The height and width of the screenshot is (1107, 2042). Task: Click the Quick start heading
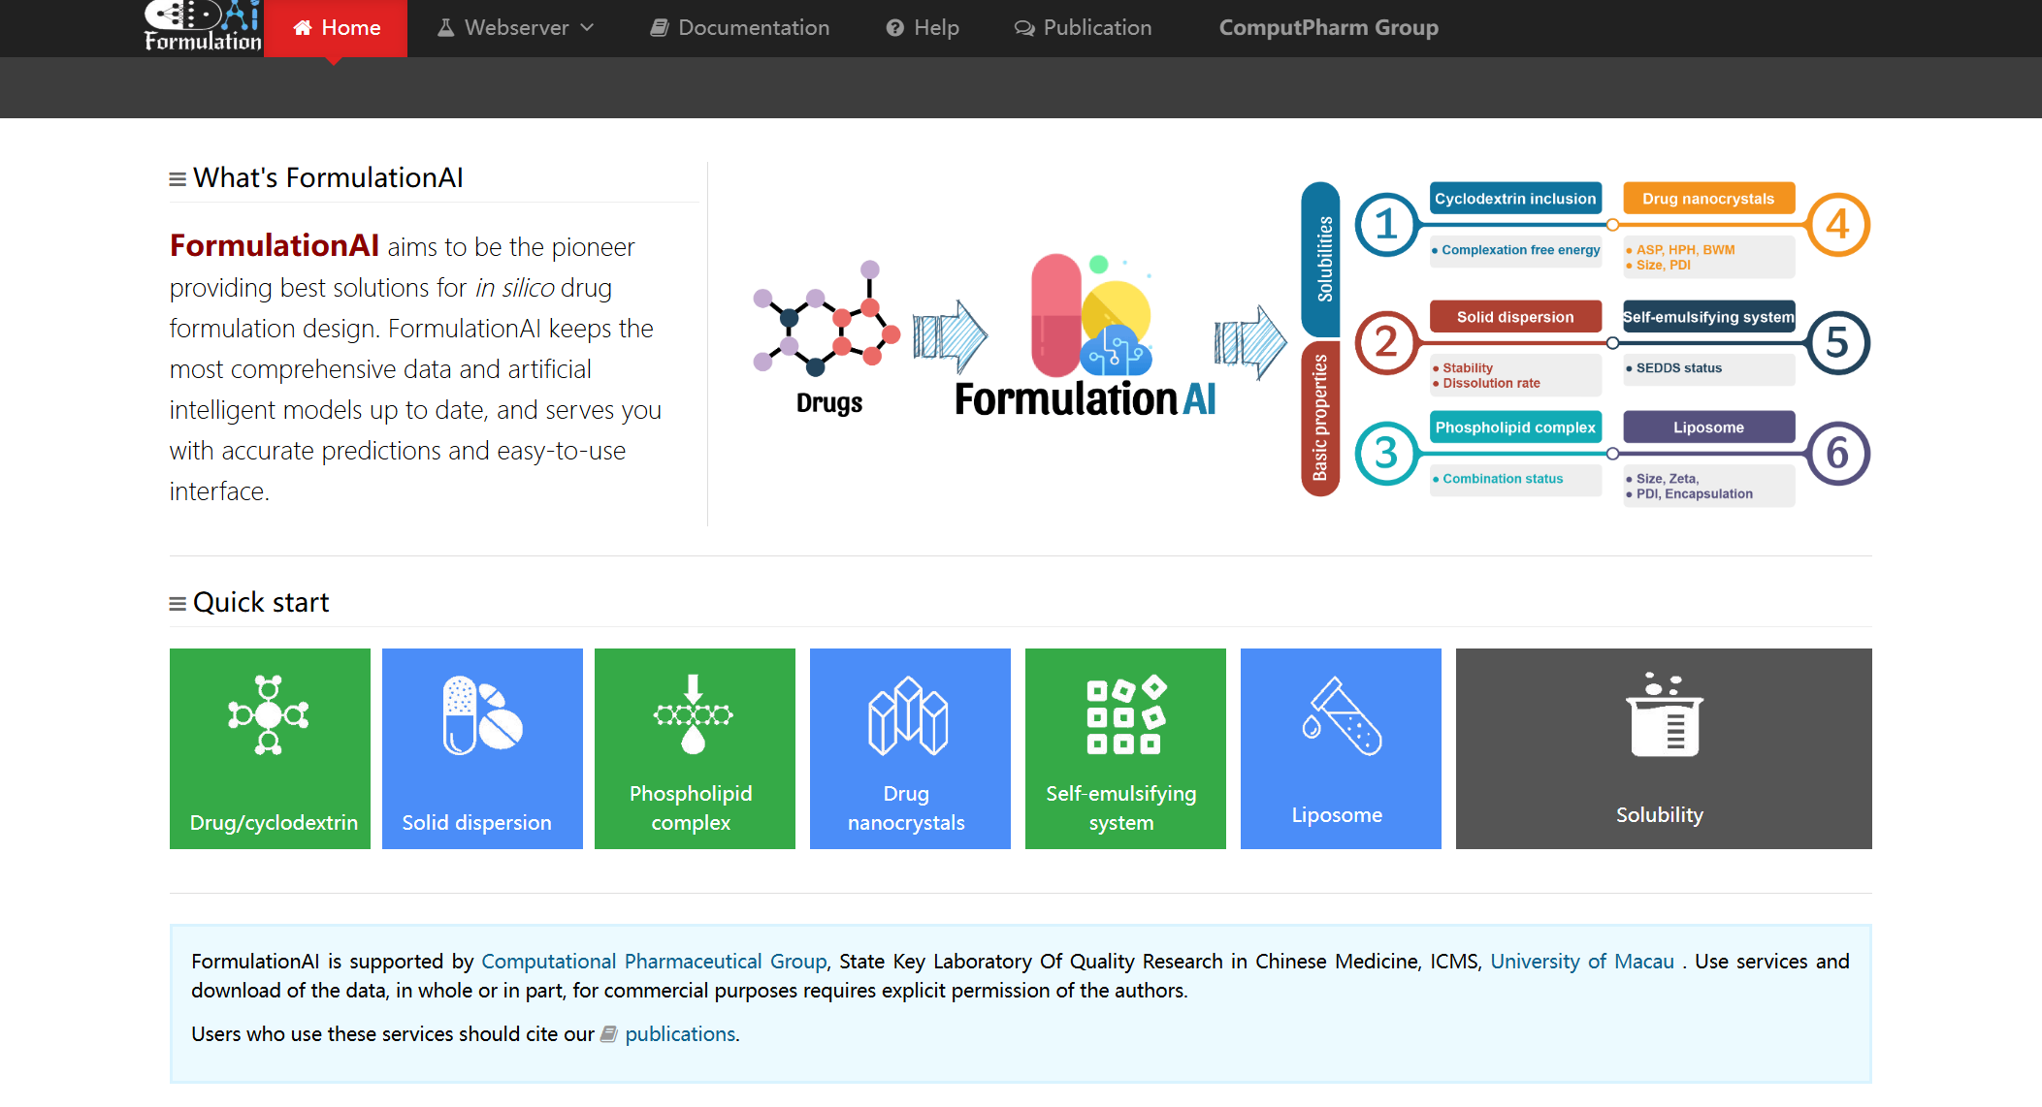[261, 603]
